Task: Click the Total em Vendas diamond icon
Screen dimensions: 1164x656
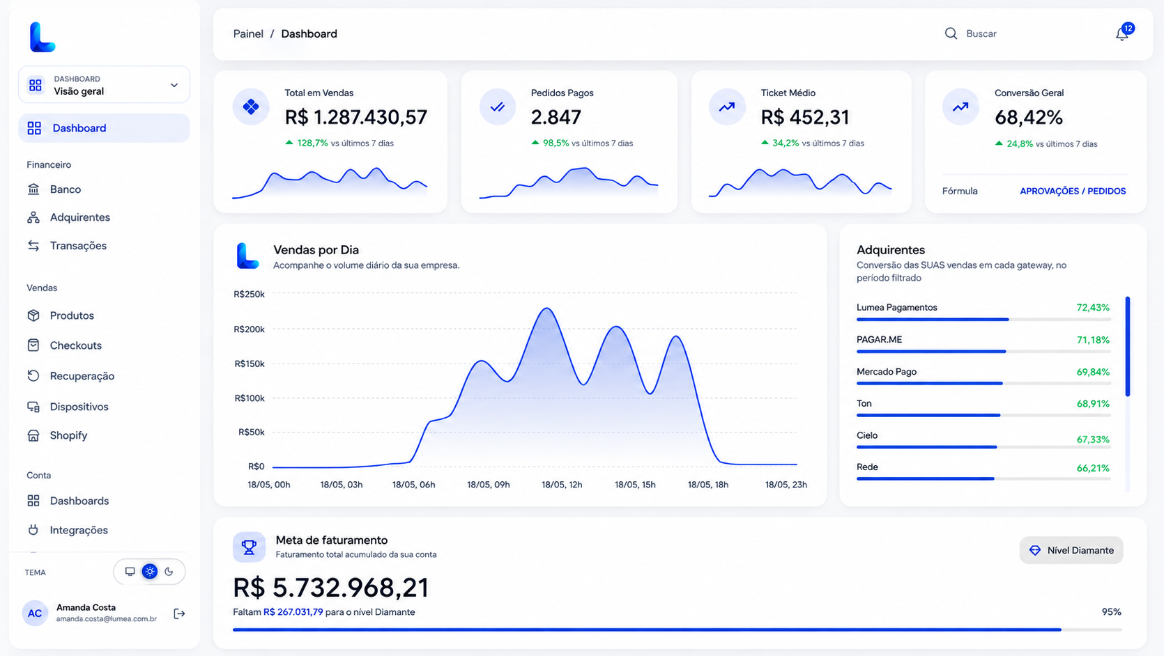Action: [x=251, y=107]
